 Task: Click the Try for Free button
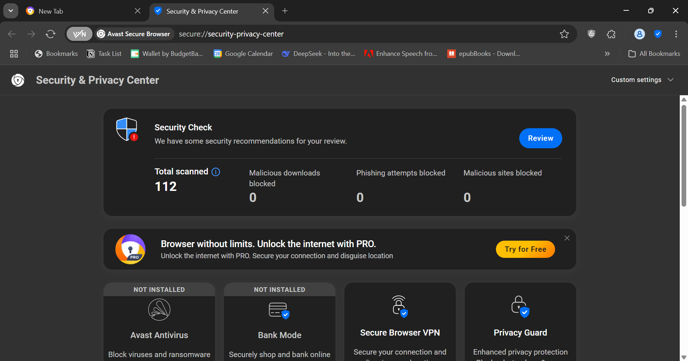(525, 249)
